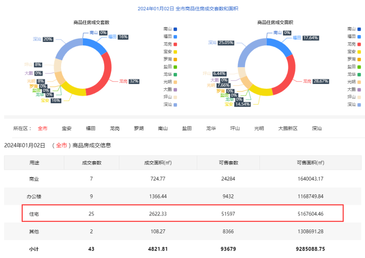Toggle 龙岗 legend in the 成交面积 chart

[354, 44]
